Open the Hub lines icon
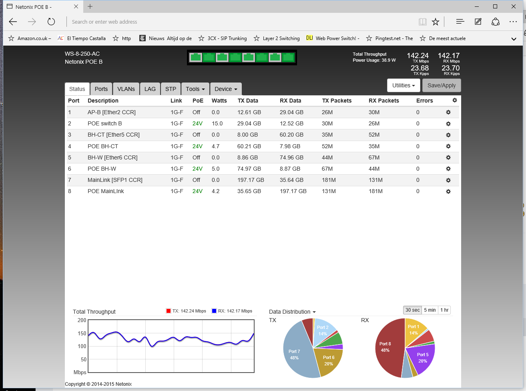This screenshot has height=391, width=526. [x=460, y=22]
